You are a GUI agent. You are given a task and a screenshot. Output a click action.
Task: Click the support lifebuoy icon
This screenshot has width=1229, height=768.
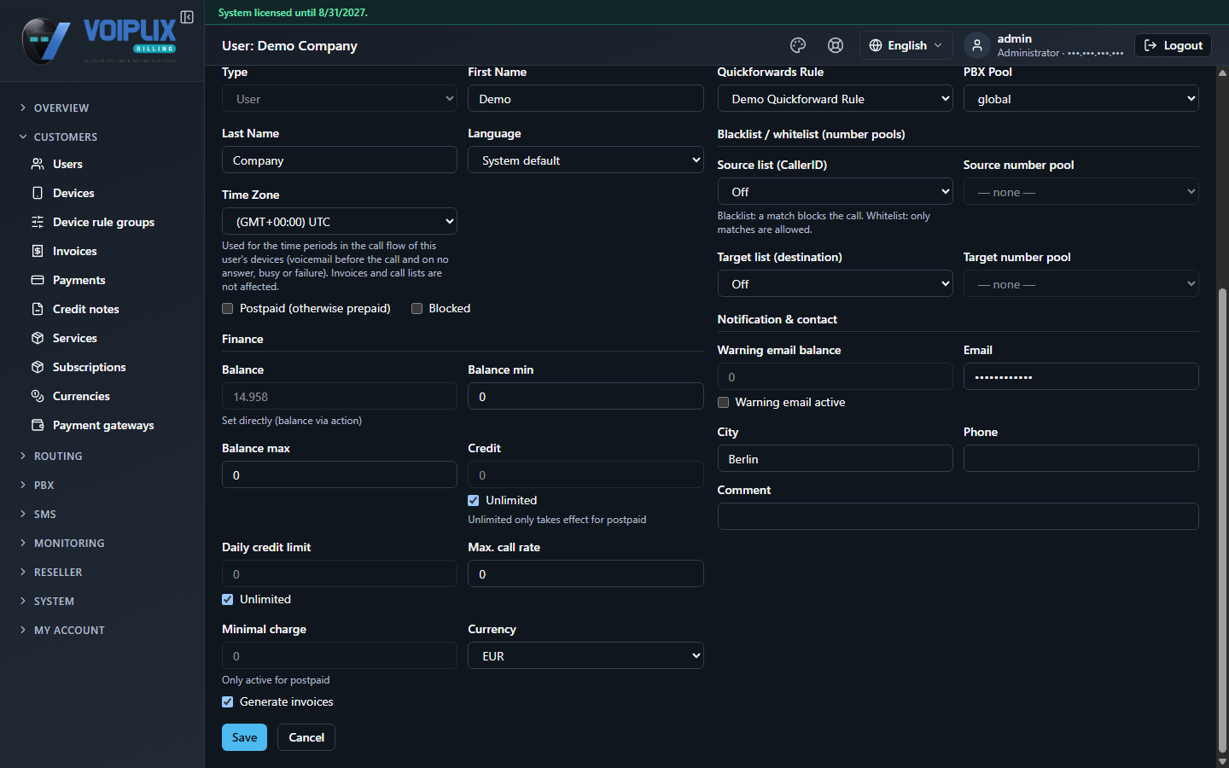point(836,45)
